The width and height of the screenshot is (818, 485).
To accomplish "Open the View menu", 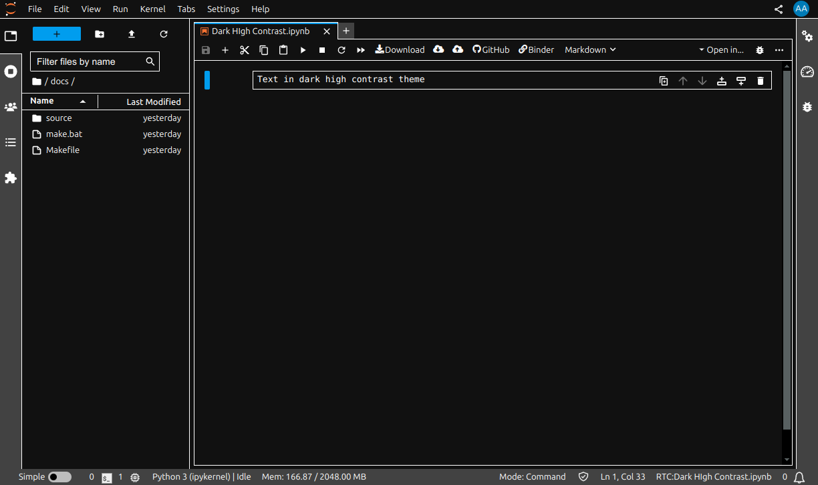I will pyautogui.click(x=91, y=9).
